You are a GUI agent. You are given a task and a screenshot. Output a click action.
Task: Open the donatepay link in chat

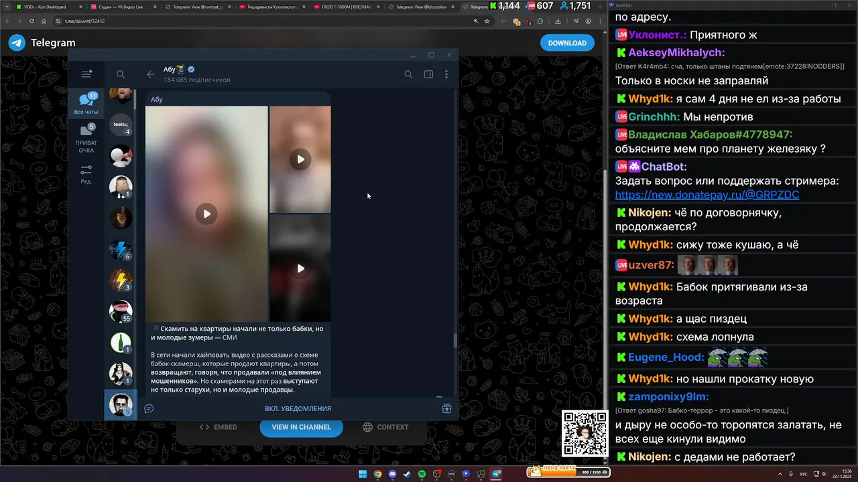click(707, 195)
